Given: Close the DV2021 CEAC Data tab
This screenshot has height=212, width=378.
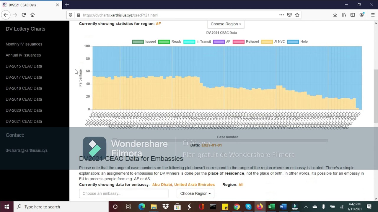Looking at the screenshot, I should coord(57,5).
